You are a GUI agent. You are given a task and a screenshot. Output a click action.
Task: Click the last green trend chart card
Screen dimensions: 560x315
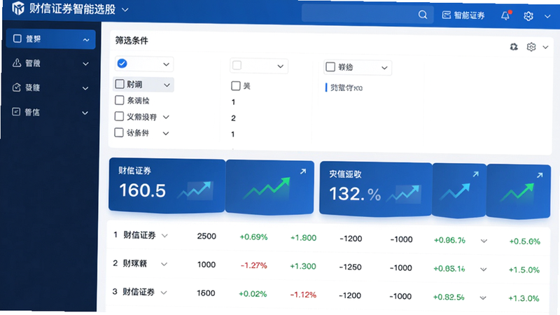(518, 192)
